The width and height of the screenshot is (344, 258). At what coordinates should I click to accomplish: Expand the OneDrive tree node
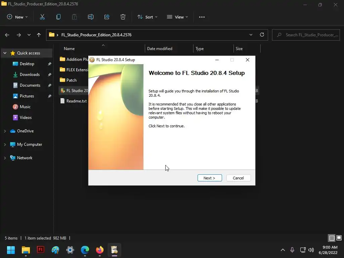point(5,131)
